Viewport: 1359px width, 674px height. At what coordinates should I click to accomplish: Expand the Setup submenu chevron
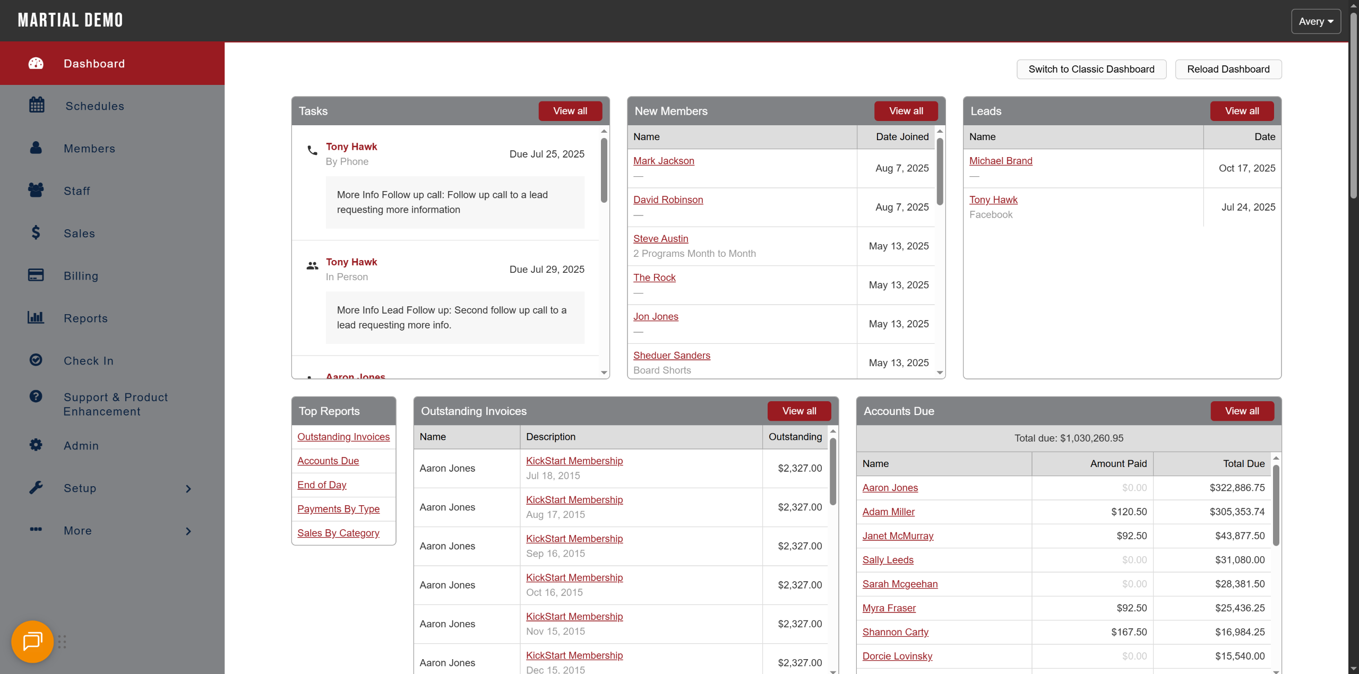[x=188, y=489]
